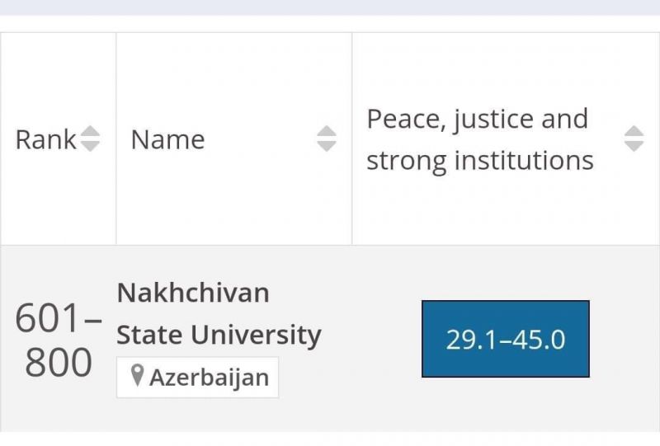Click sort-ascending up arrow in Rank header
Screen dimensions: 660x446
[90, 131]
